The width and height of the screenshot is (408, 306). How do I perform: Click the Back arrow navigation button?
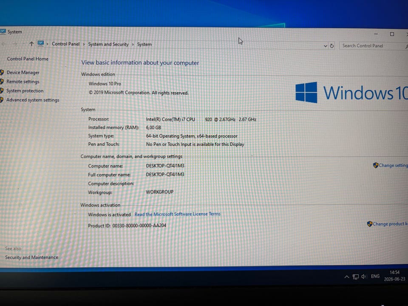click(x=4, y=44)
